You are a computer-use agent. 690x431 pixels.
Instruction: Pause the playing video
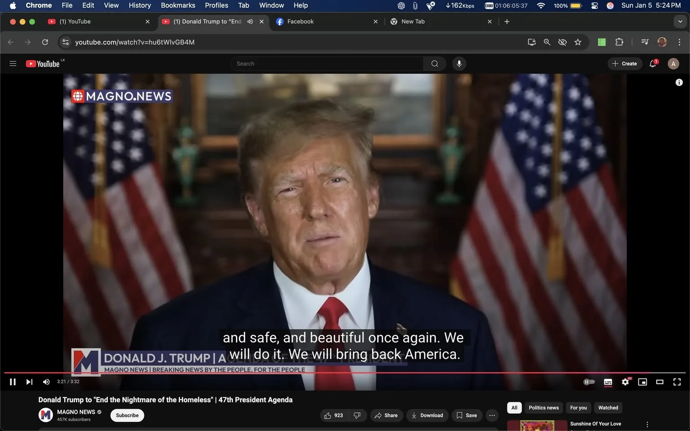(13, 382)
